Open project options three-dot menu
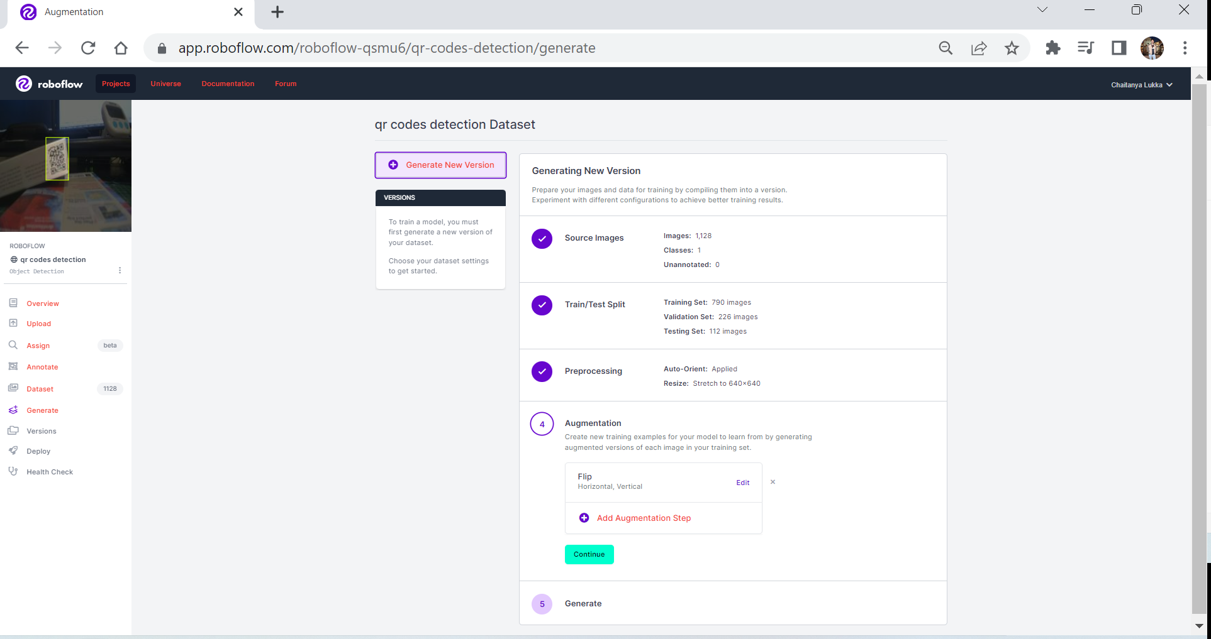The height and width of the screenshot is (639, 1211). [120, 270]
